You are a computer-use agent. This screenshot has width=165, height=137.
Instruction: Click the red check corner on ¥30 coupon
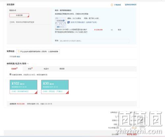67,93
